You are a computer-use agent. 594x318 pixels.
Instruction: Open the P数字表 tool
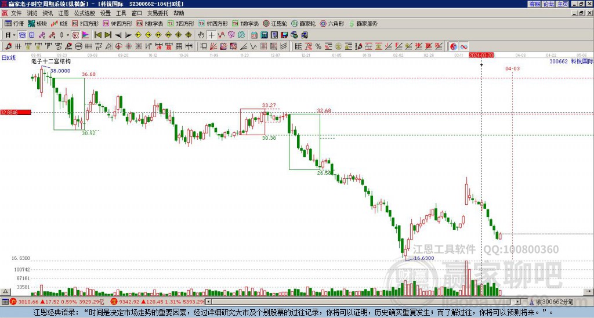tap(150, 23)
